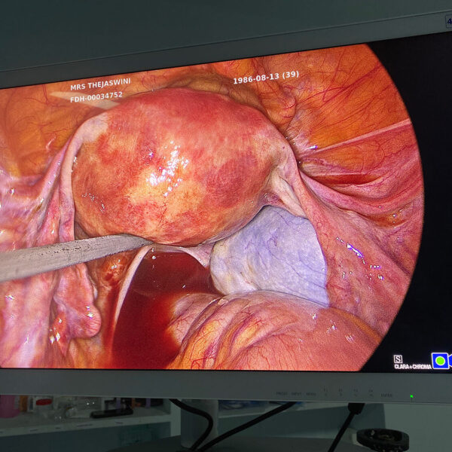Open the monitor MENU button
The height and width of the screenshot is (452, 452).
click(x=310, y=394)
